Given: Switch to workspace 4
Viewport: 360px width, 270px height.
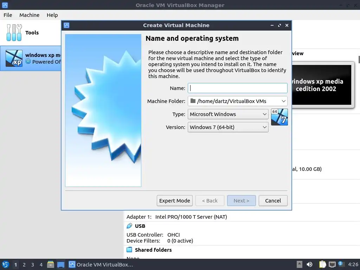Looking at the screenshot, I should 41,265.
